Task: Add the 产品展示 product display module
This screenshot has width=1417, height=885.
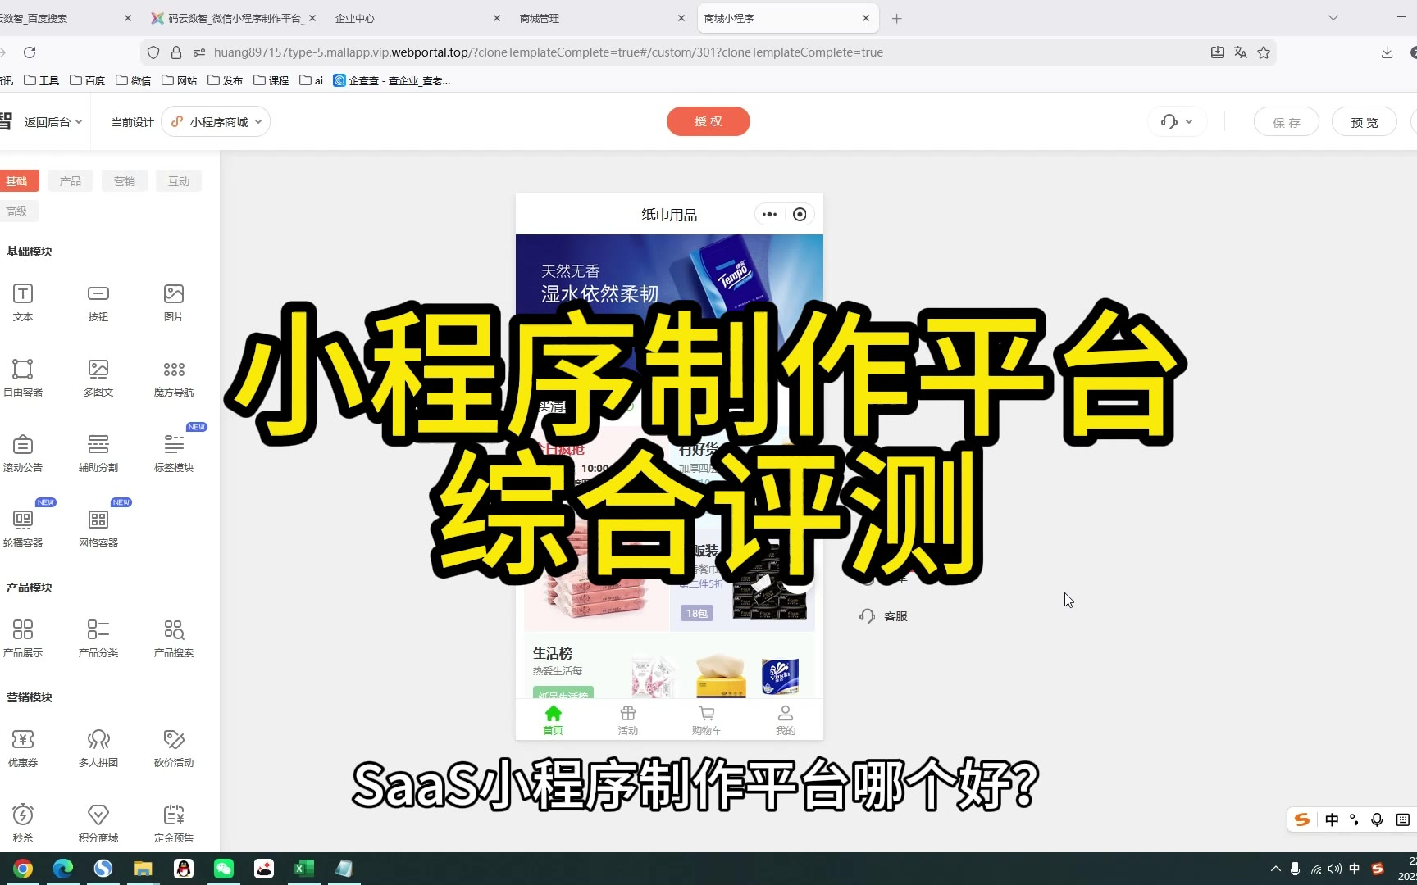Action: click(x=23, y=638)
